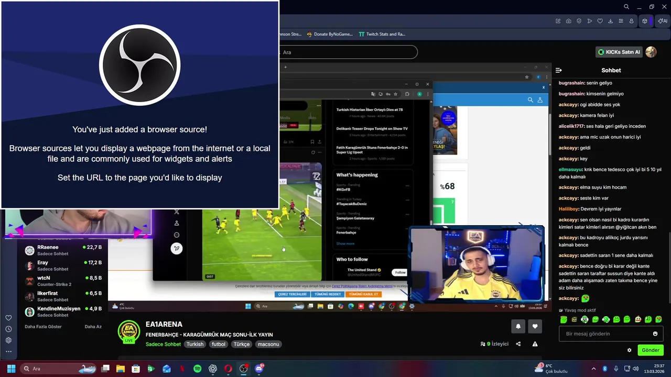
Task: Click the Haliliboy username in chat
Action: click(569, 209)
